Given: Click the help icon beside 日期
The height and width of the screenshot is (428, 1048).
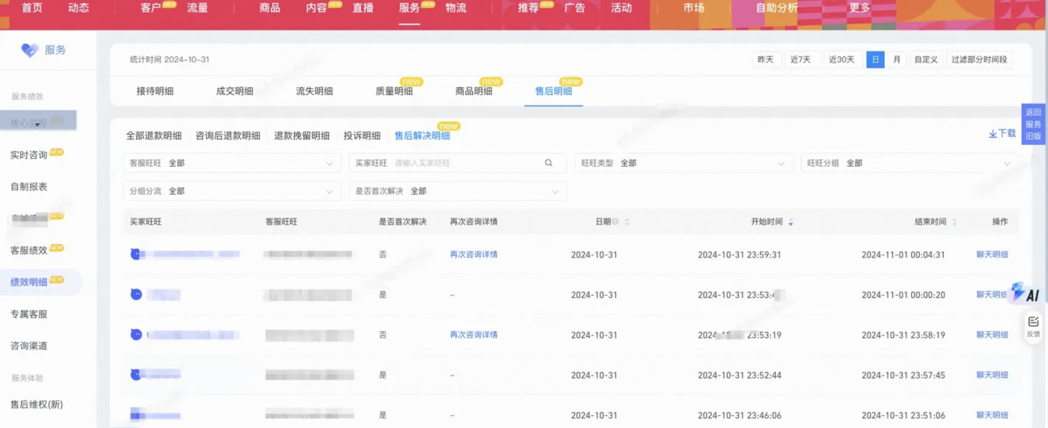Looking at the screenshot, I should [x=615, y=221].
